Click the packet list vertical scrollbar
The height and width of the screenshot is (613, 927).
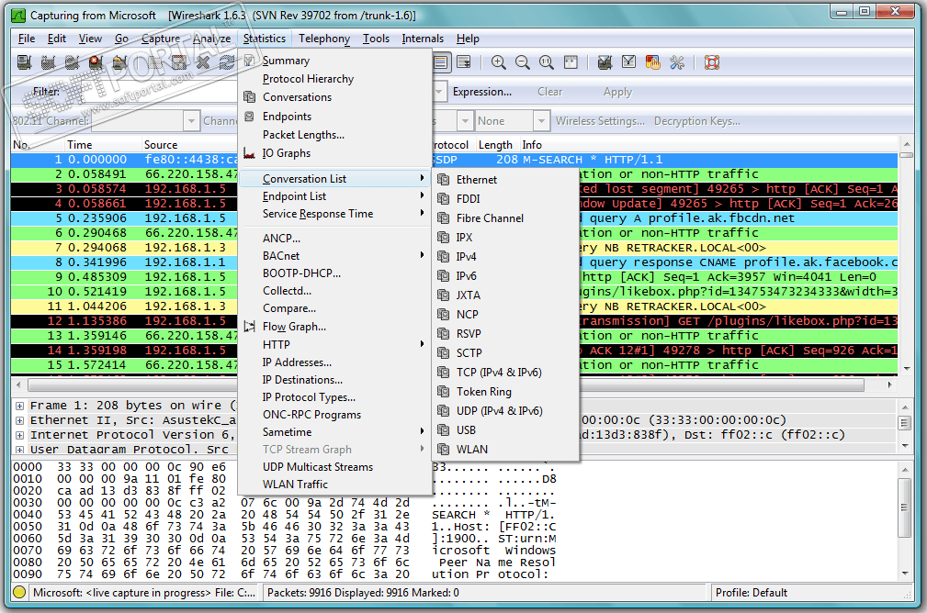coord(907,266)
